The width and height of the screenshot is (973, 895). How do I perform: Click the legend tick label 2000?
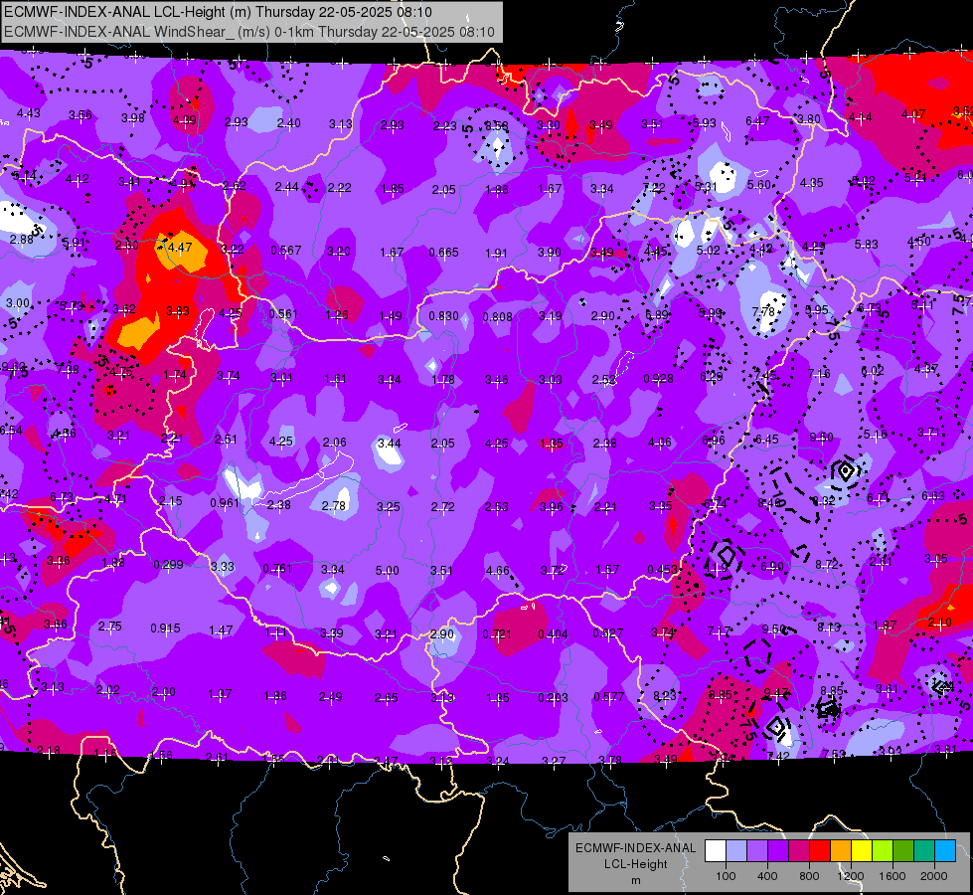coord(934,876)
